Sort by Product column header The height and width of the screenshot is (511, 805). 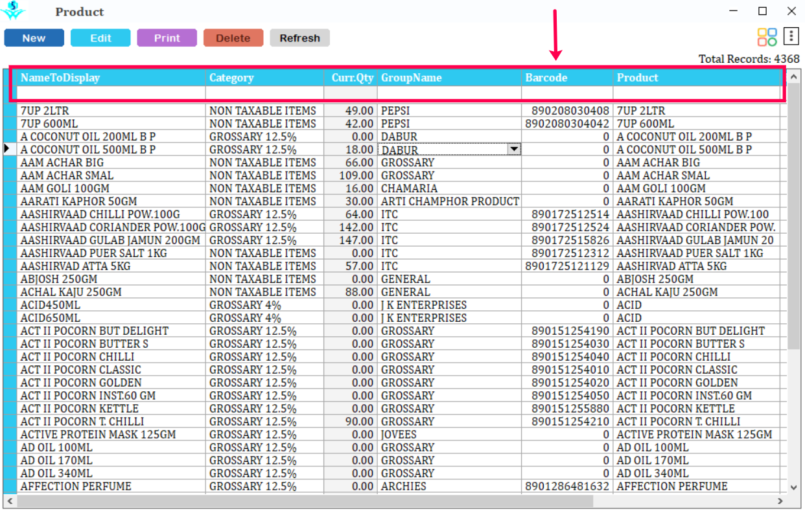pos(697,78)
